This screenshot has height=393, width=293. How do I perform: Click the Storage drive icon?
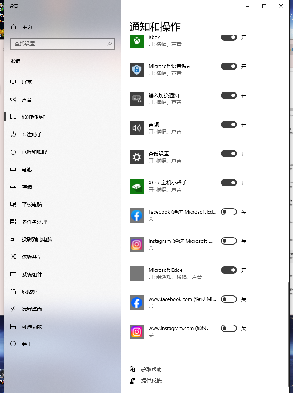coord(13,187)
